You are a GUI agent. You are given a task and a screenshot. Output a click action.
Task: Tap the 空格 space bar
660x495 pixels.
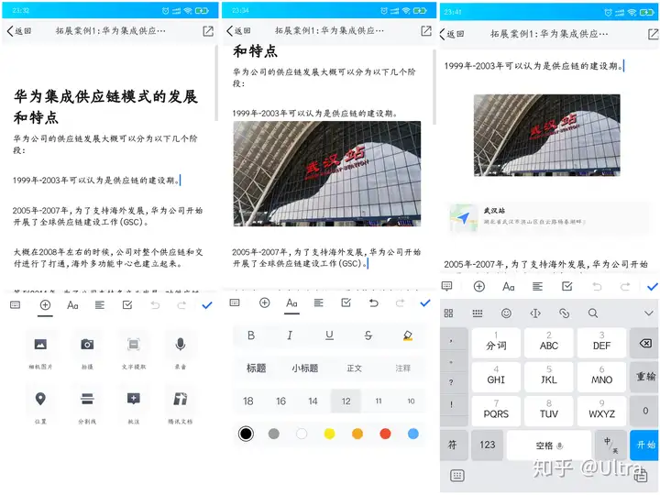549,445
